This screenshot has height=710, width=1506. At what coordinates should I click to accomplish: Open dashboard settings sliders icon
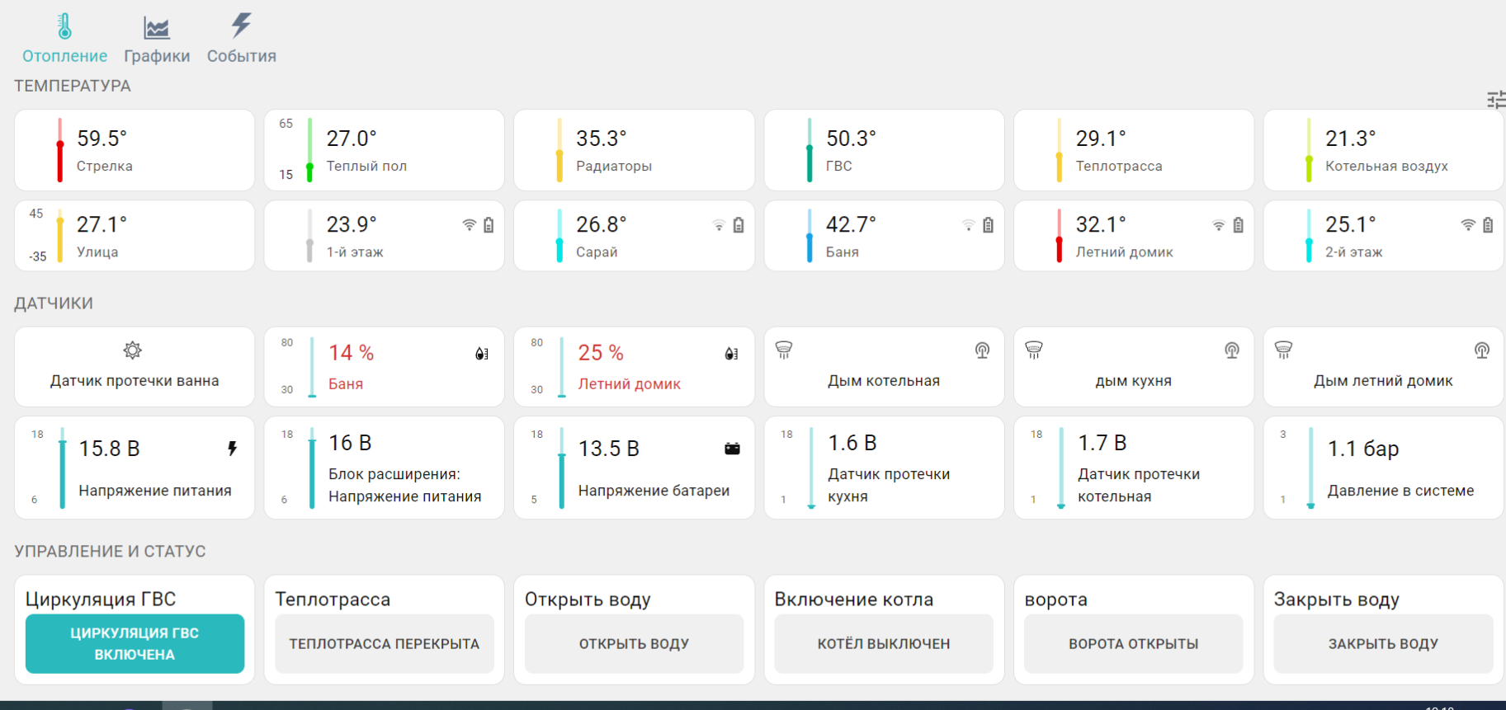pyautogui.click(x=1496, y=100)
